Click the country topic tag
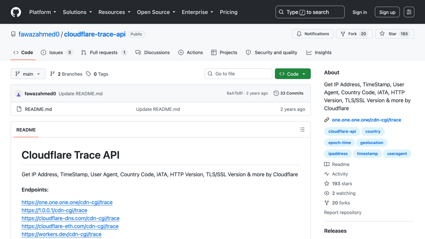This screenshot has height=239, width=425. (373, 131)
